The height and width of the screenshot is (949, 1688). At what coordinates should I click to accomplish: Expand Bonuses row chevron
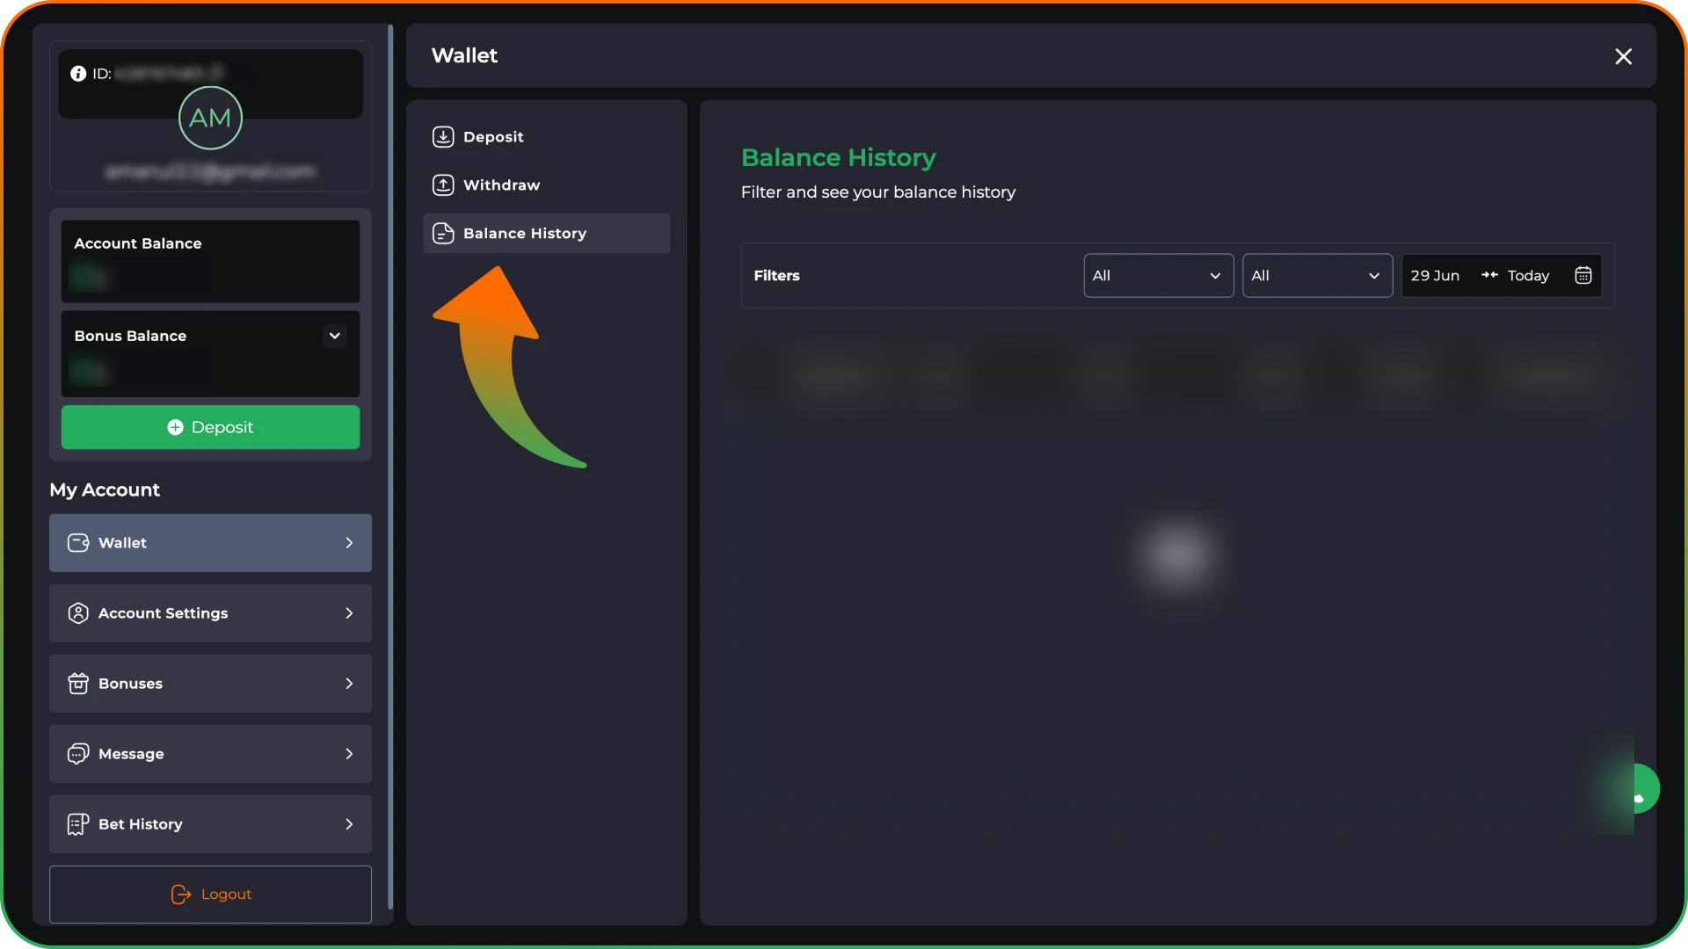pos(349,684)
